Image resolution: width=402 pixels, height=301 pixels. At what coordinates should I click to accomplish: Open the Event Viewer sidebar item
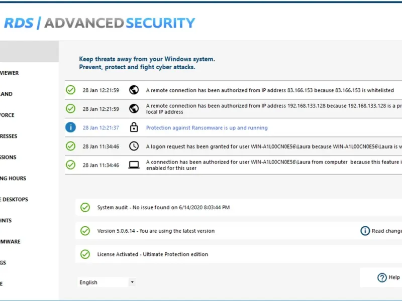10,73
